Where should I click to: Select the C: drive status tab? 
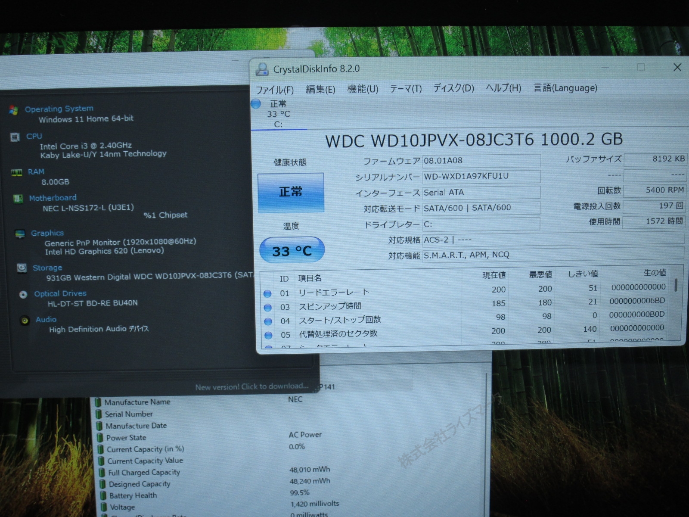coord(278,114)
